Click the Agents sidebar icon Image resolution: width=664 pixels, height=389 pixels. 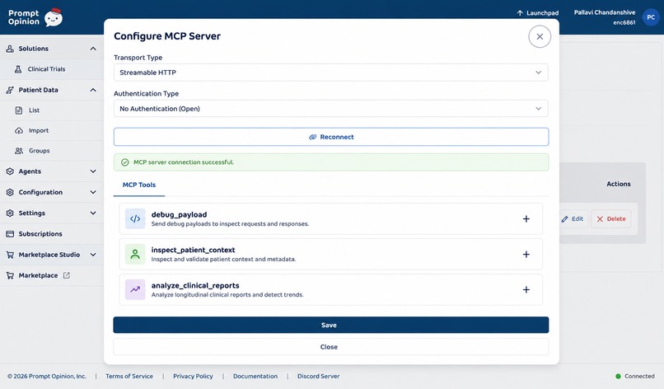coord(10,171)
